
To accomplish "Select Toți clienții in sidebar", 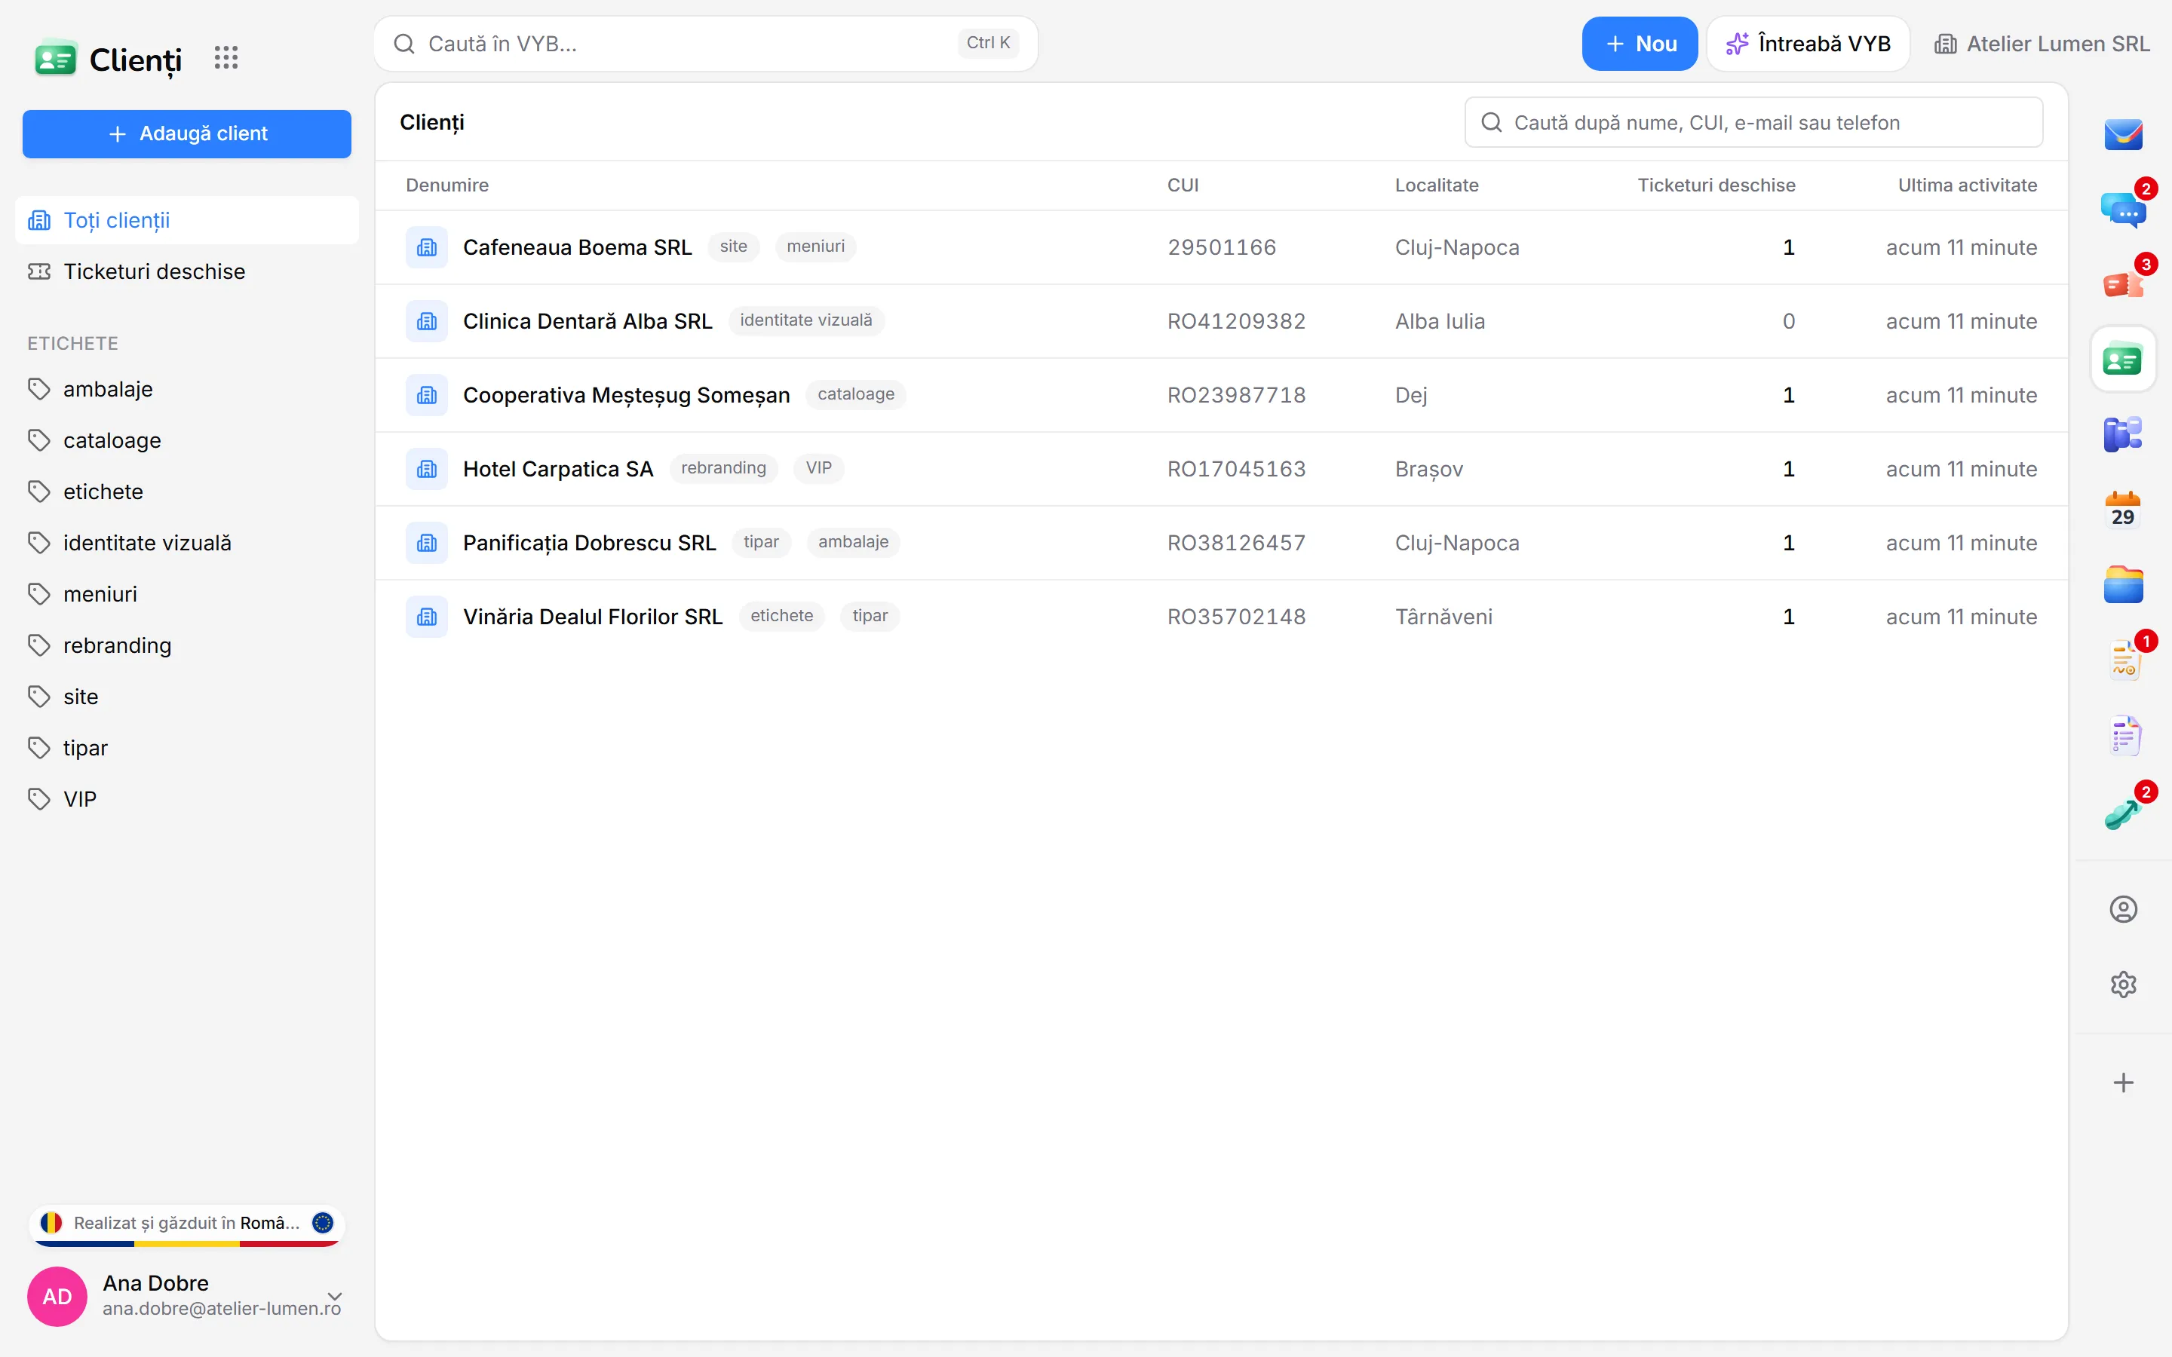I will click(187, 220).
